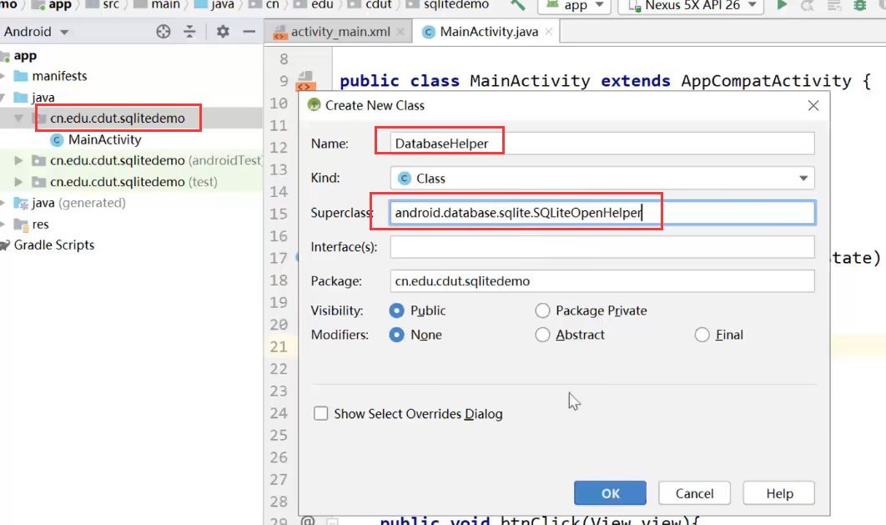Click Help in Create New Class dialog
Screen dimensions: 886x525
click(779, 493)
